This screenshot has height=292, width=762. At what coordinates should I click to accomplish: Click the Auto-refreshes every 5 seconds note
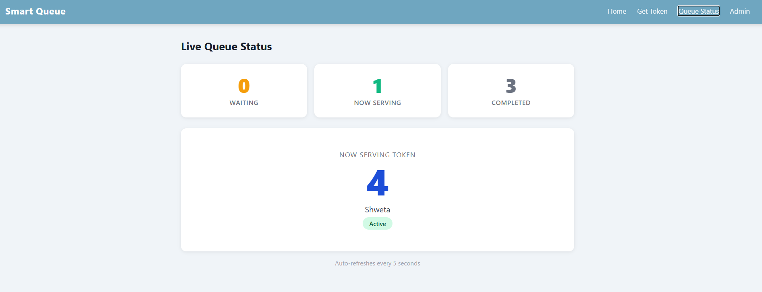[x=378, y=263]
